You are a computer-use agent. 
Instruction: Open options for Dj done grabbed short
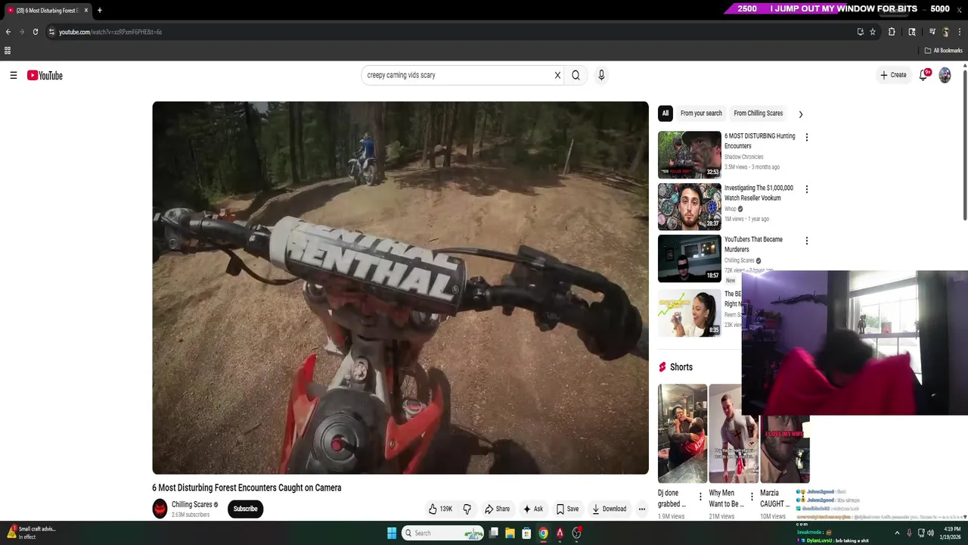[700, 497]
